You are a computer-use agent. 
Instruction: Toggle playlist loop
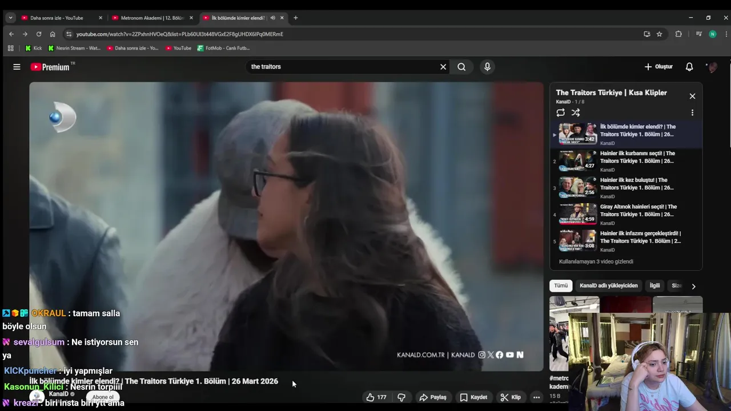click(561, 113)
